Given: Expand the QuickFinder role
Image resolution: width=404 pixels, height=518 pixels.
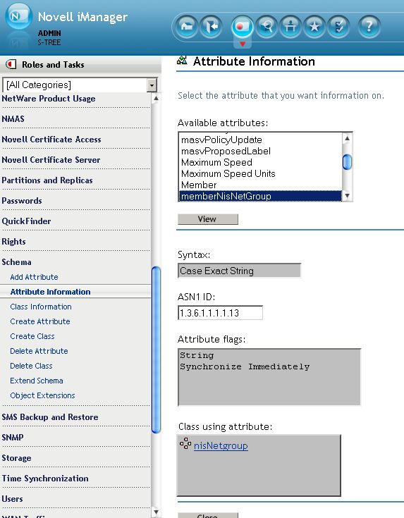Looking at the screenshot, I should 27,221.
